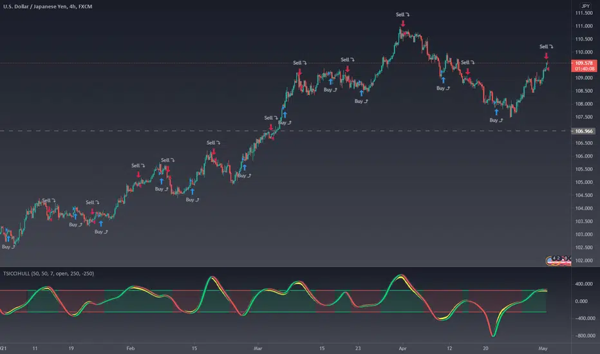Click the 104.000 price axis label

tap(584, 208)
